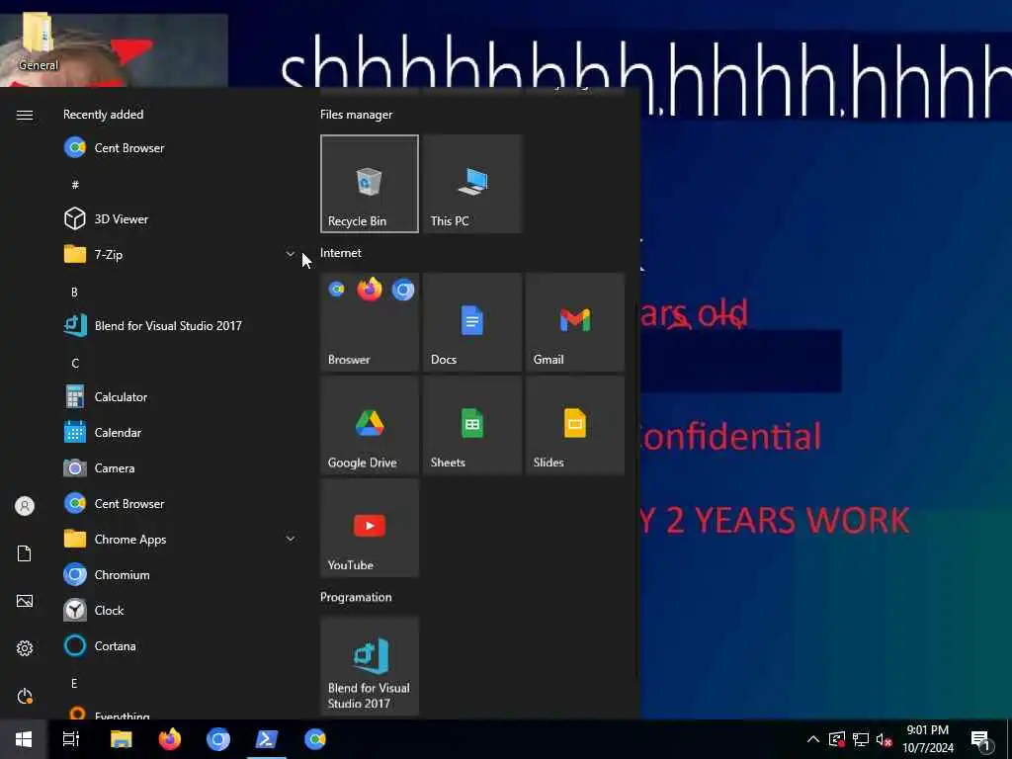This screenshot has height=759, width=1012.
Task: Open Settings gear in Start sidebar
Action: pyautogui.click(x=25, y=648)
